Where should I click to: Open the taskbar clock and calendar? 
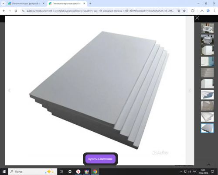203,171
